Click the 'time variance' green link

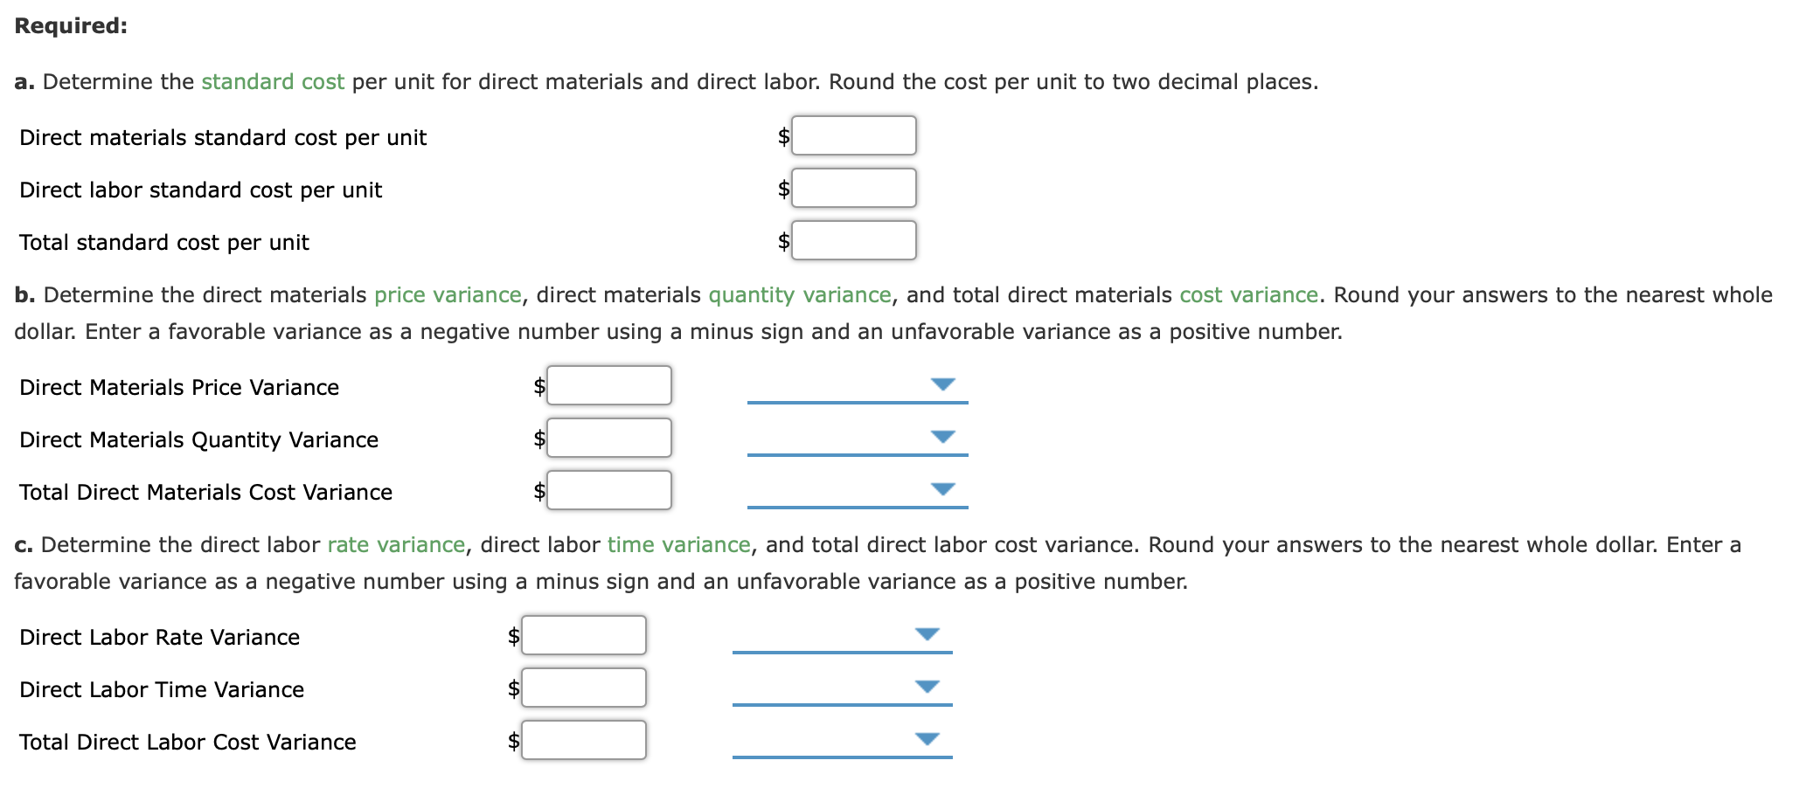[677, 543]
